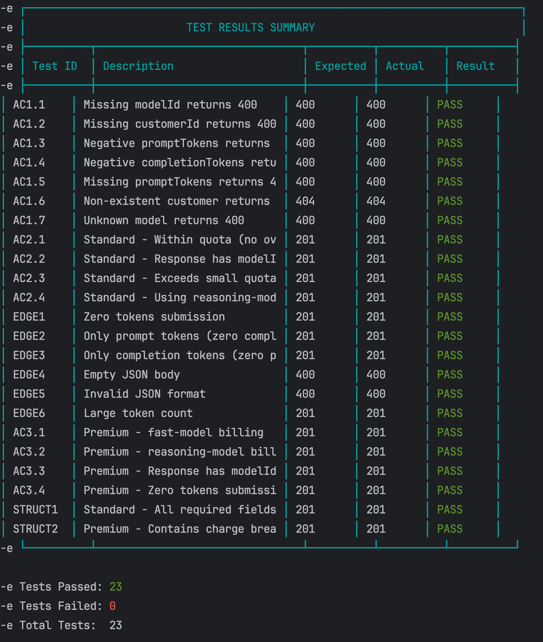The width and height of the screenshot is (543, 642).
Task: Click the Test ID column header
Action: [x=55, y=66]
